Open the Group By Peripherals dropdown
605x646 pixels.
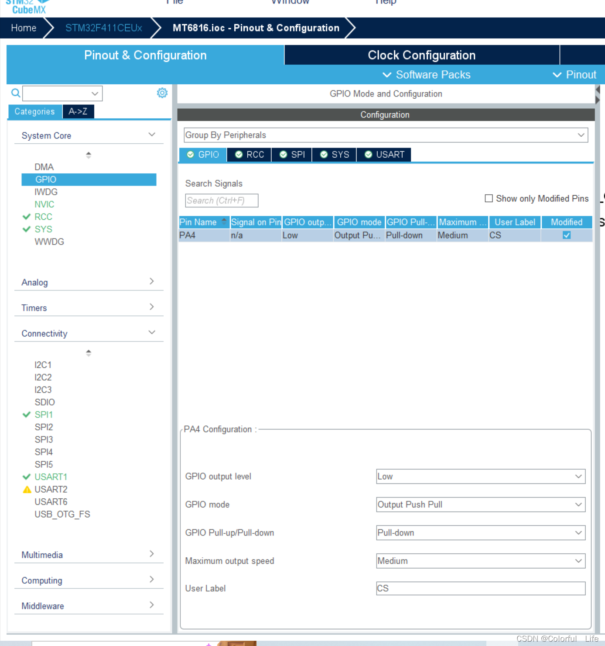click(386, 135)
